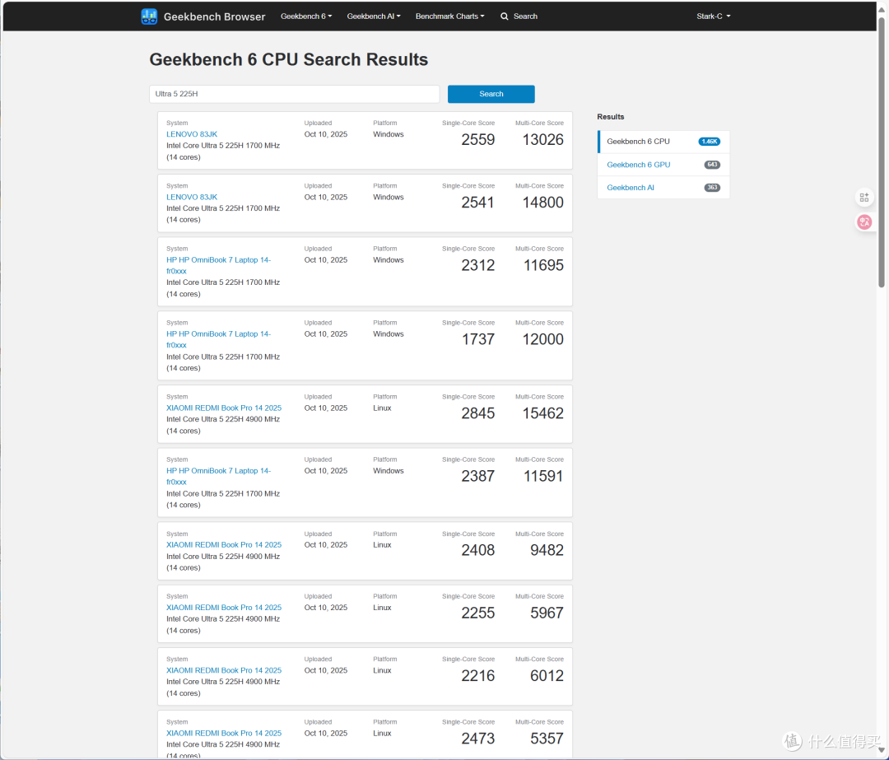
Task: Open HP OmniBook 7 result scoring 11591
Action: [x=218, y=477]
